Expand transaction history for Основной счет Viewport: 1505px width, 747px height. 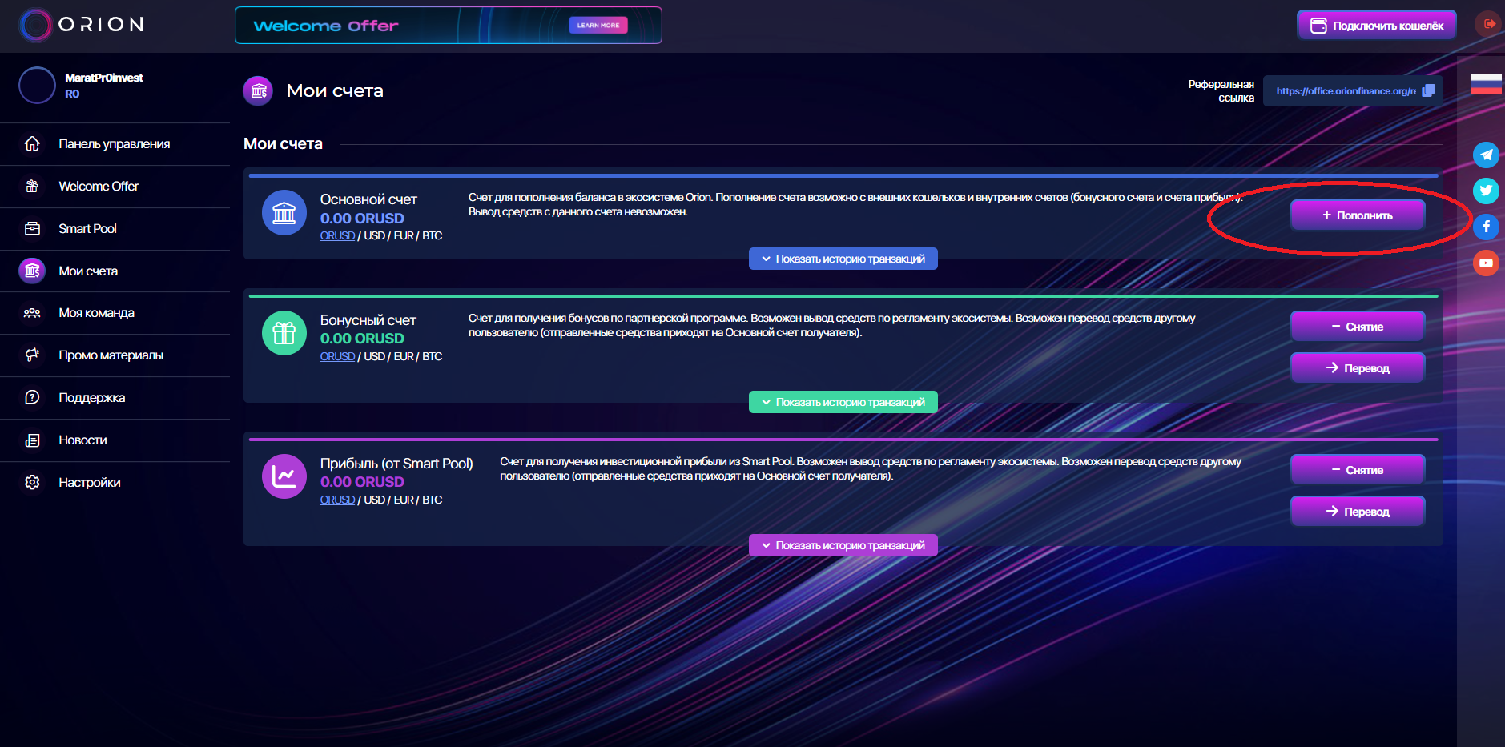coord(843,259)
